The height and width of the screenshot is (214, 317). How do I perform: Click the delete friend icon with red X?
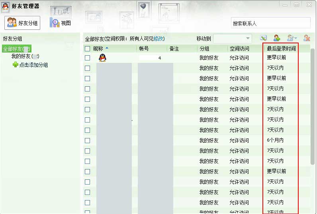pos(307,38)
